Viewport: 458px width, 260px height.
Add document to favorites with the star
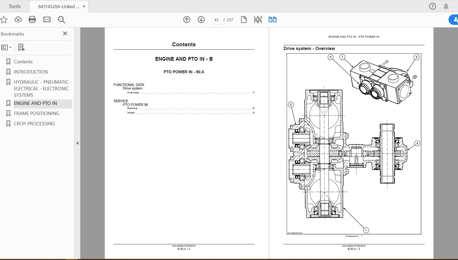(4, 19)
